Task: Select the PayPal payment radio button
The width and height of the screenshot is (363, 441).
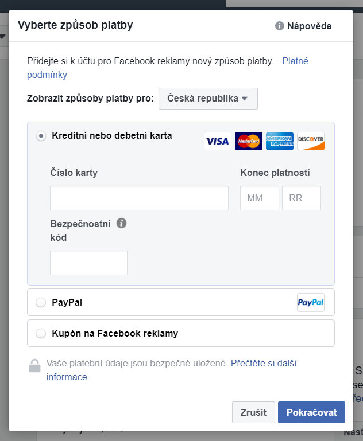Action: [x=41, y=303]
